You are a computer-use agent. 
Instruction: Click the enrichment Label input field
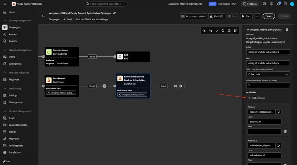click(268, 52)
